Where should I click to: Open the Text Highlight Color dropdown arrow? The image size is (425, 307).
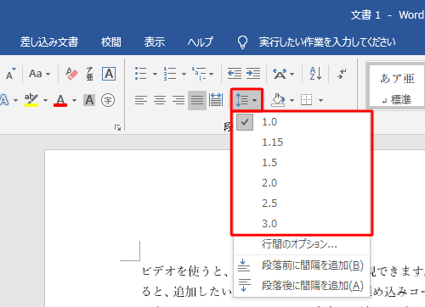tap(45, 100)
